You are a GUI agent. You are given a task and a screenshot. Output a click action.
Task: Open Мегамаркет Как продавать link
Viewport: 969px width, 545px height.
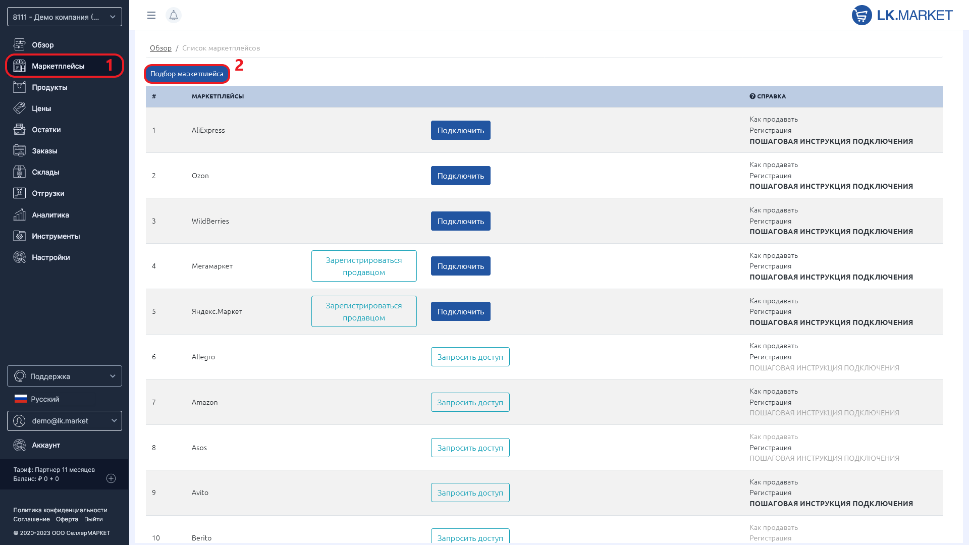[x=773, y=255]
